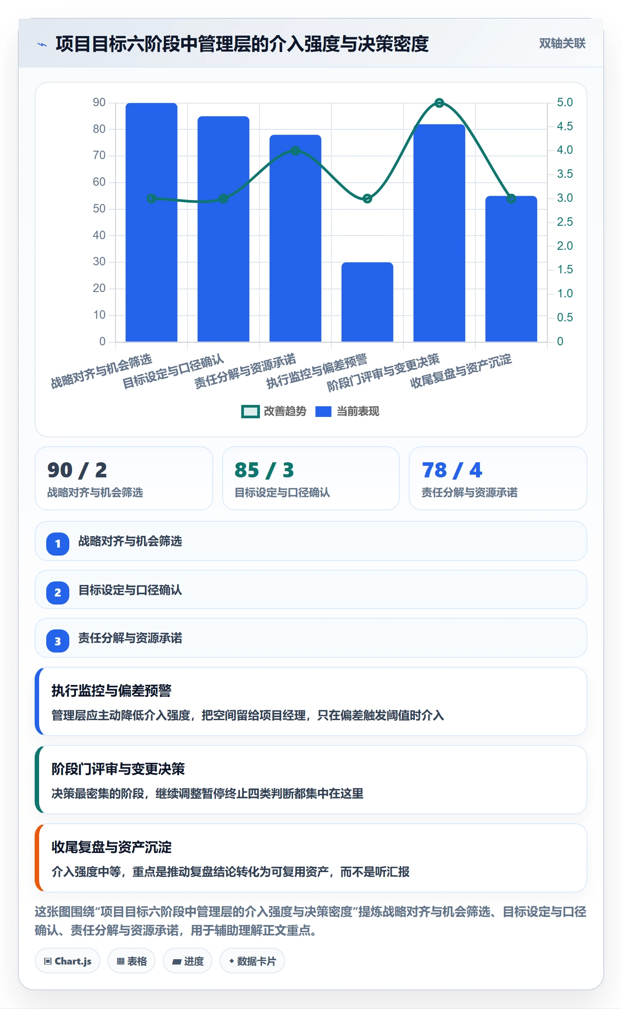This screenshot has height=1009, width=622.
Task: Select the 90 / 2 data card
Action: pyautogui.click(x=124, y=478)
